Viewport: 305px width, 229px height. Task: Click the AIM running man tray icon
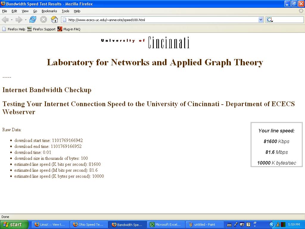click(x=278, y=225)
